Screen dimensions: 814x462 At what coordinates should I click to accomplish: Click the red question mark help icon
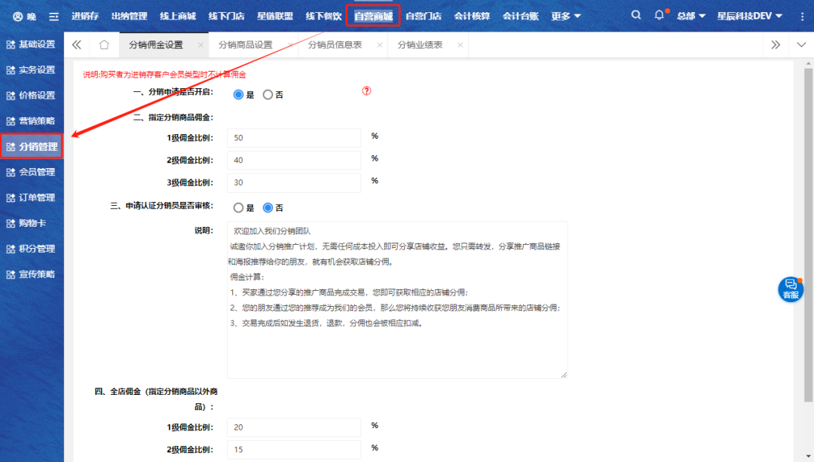(x=367, y=91)
